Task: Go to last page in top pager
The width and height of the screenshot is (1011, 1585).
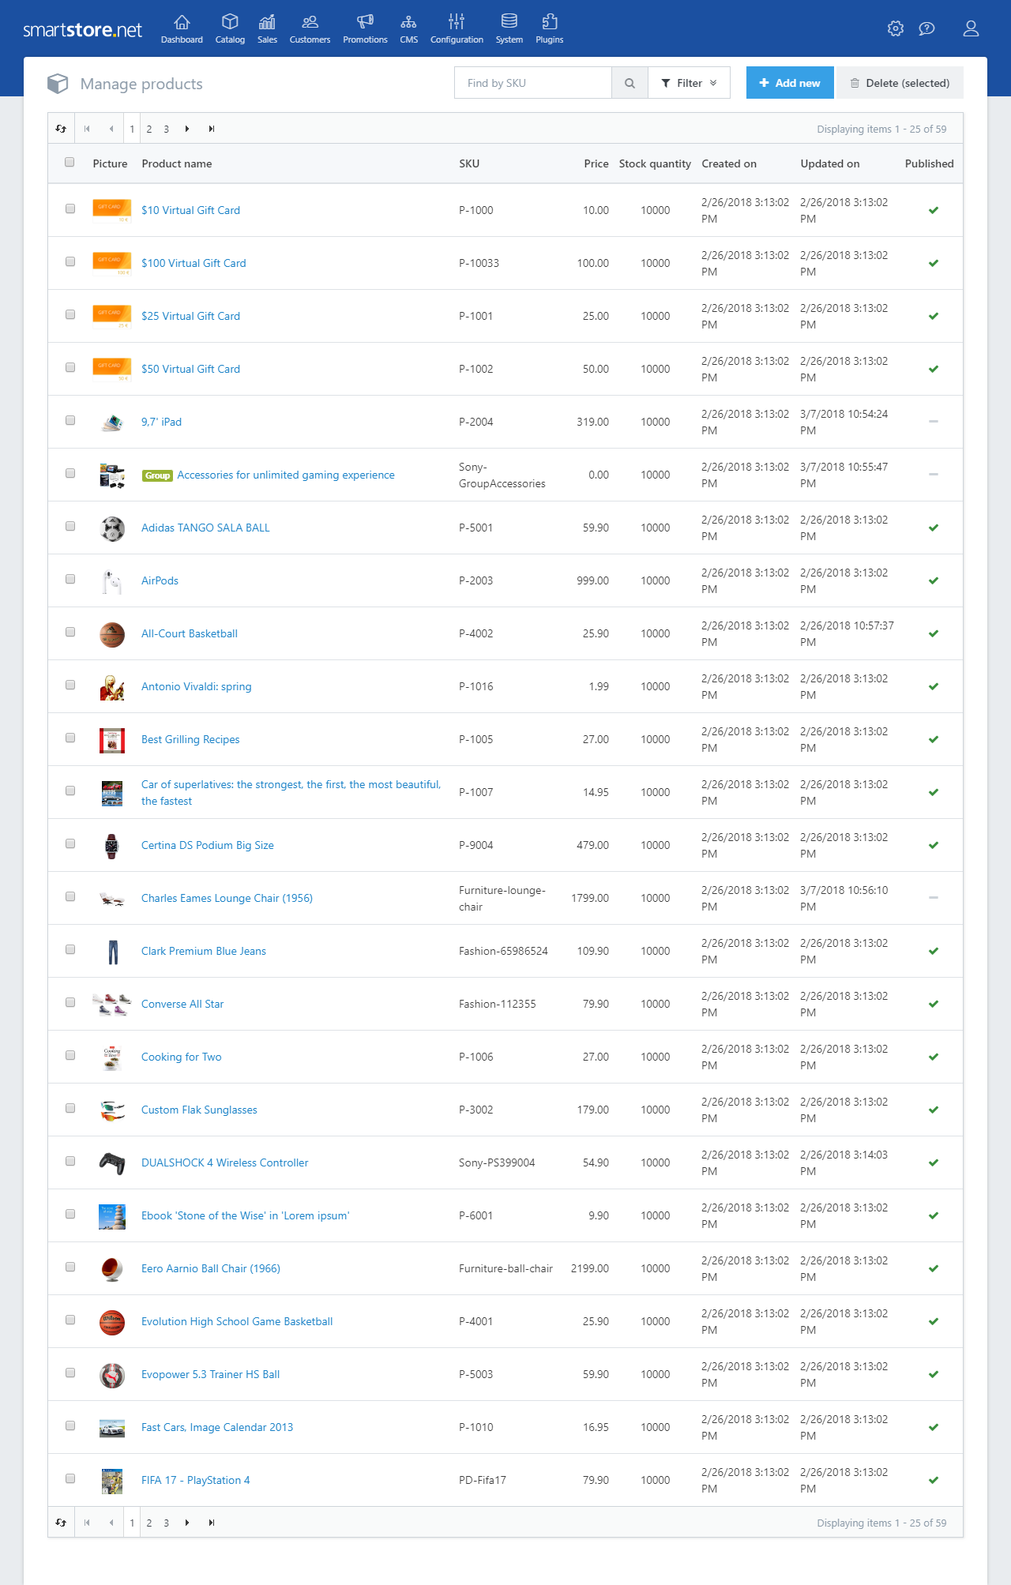Action: click(x=212, y=129)
